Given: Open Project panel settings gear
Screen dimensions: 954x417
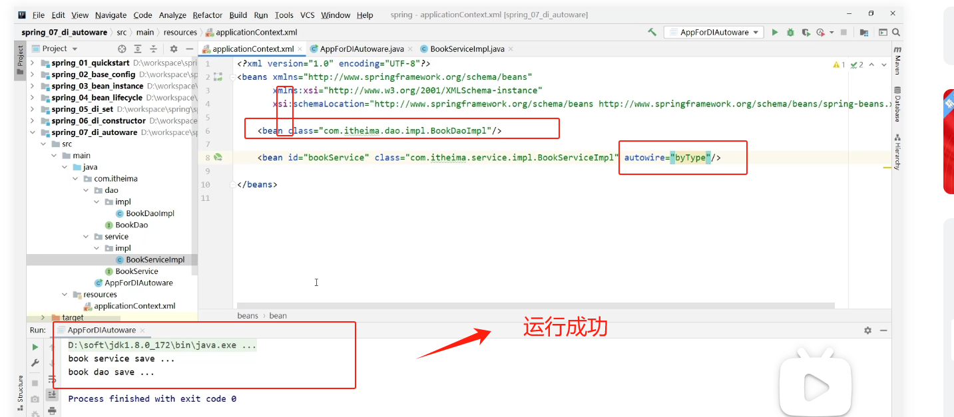Looking at the screenshot, I should point(173,49).
